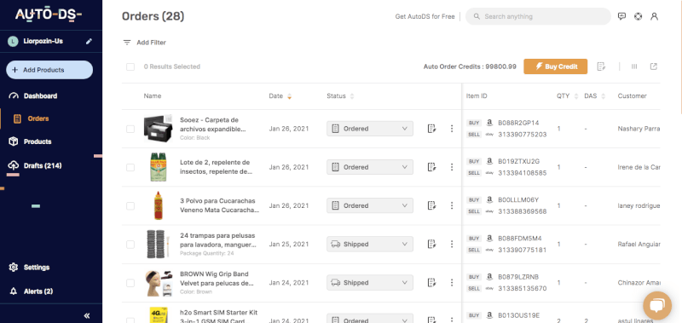Click eBay icon for item 313394108585
The height and width of the screenshot is (323, 682).
tap(489, 173)
